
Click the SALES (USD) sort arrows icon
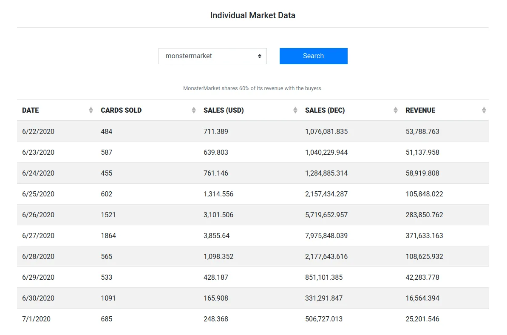[295, 110]
